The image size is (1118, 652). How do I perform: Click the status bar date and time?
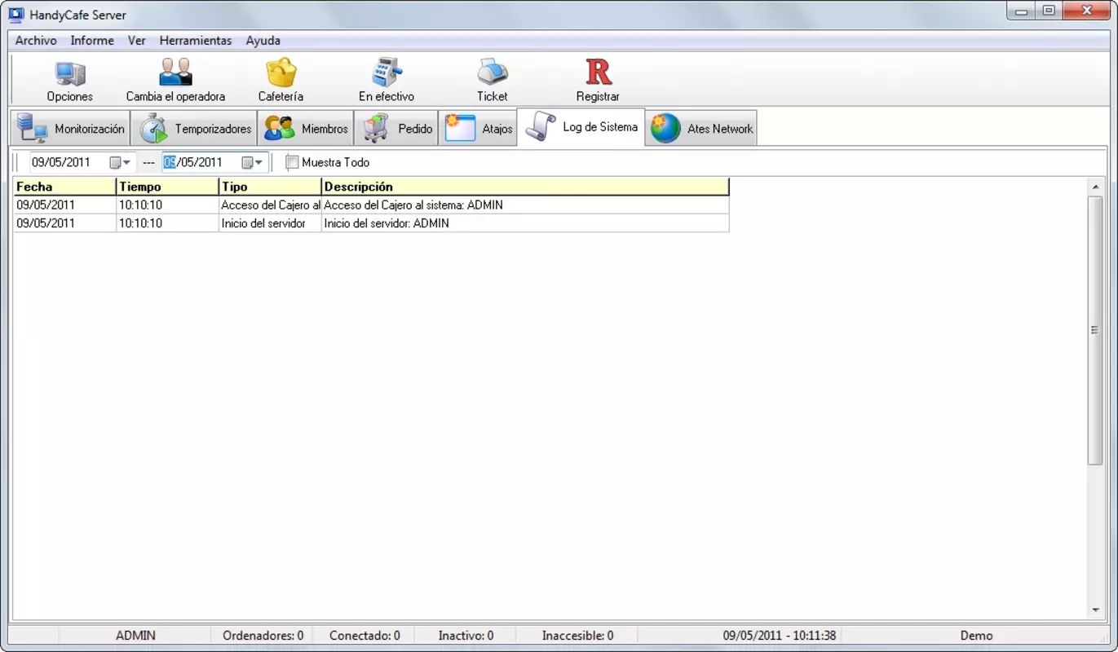point(780,635)
